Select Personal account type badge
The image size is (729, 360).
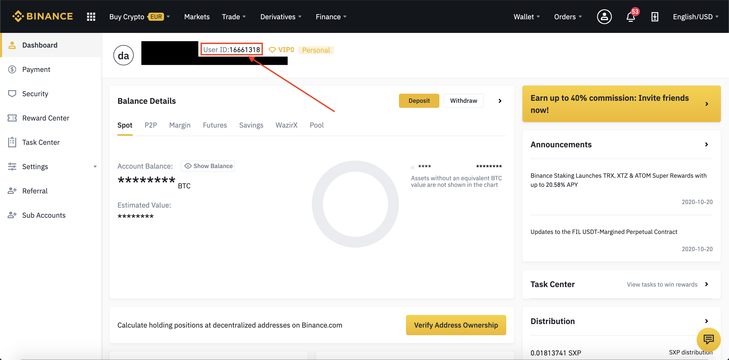coord(316,50)
